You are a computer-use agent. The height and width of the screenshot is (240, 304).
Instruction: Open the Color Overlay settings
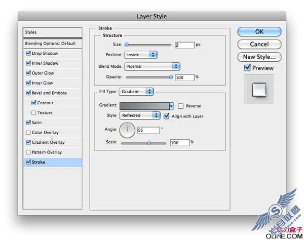45,133
